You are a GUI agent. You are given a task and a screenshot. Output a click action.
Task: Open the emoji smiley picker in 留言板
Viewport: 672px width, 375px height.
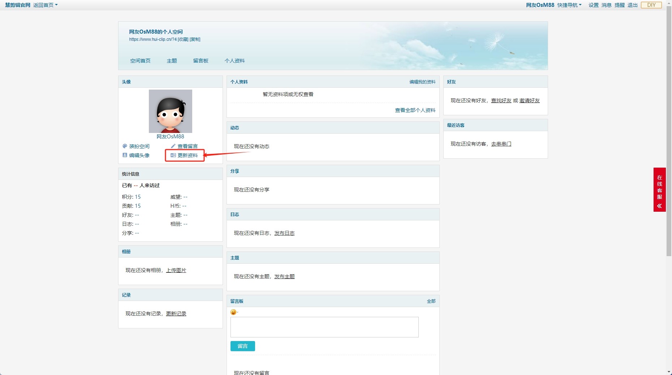click(233, 312)
